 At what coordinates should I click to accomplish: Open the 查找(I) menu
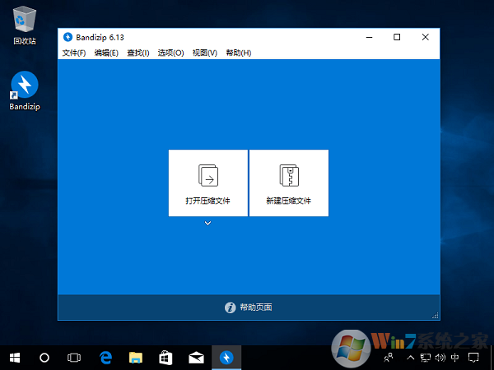(x=138, y=53)
